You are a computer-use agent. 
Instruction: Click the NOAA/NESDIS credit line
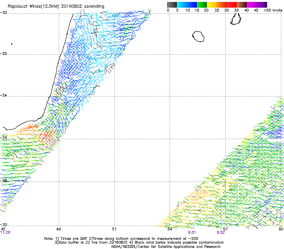166,247
